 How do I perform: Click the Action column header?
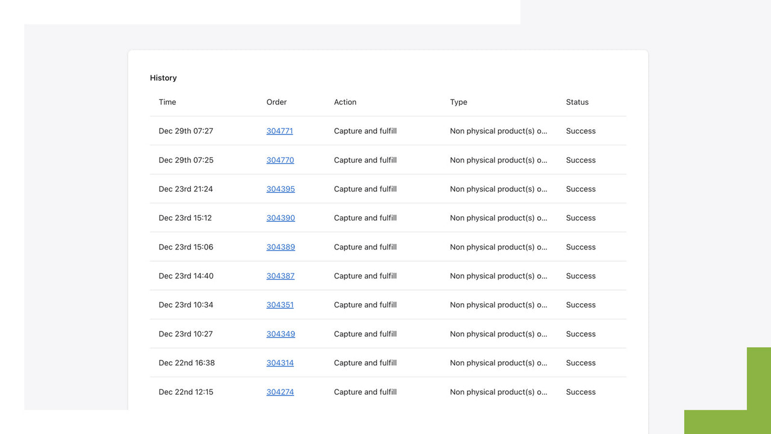tap(345, 102)
